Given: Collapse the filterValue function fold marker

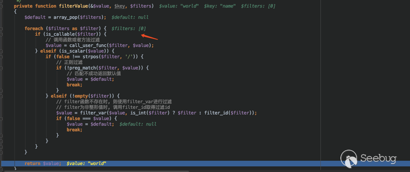Looking at the screenshot, I should [1, 6].
